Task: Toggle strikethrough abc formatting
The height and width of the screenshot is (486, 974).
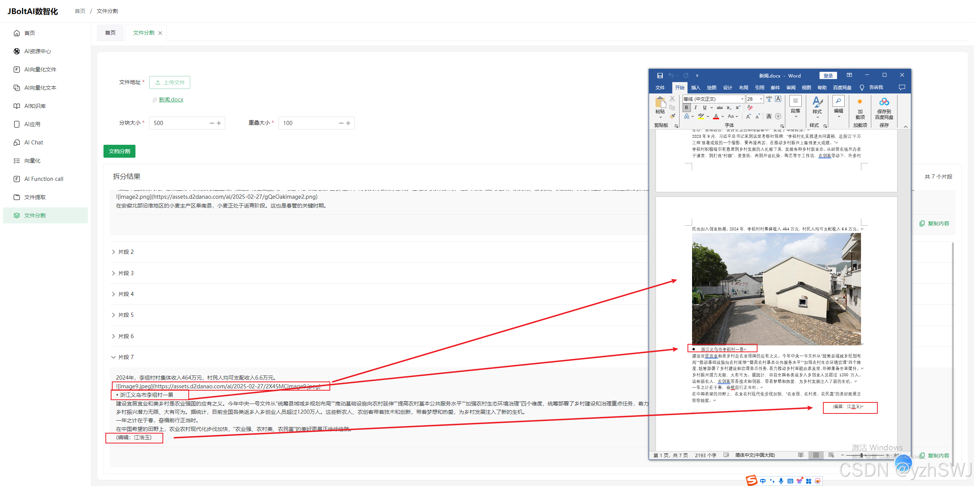Action: [x=720, y=108]
